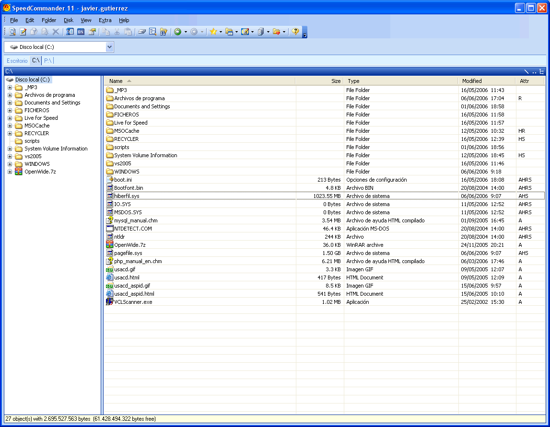This screenshot has width=550, height=427.
Task: Click the binoculars Find files icon
Action: [164, 32]
